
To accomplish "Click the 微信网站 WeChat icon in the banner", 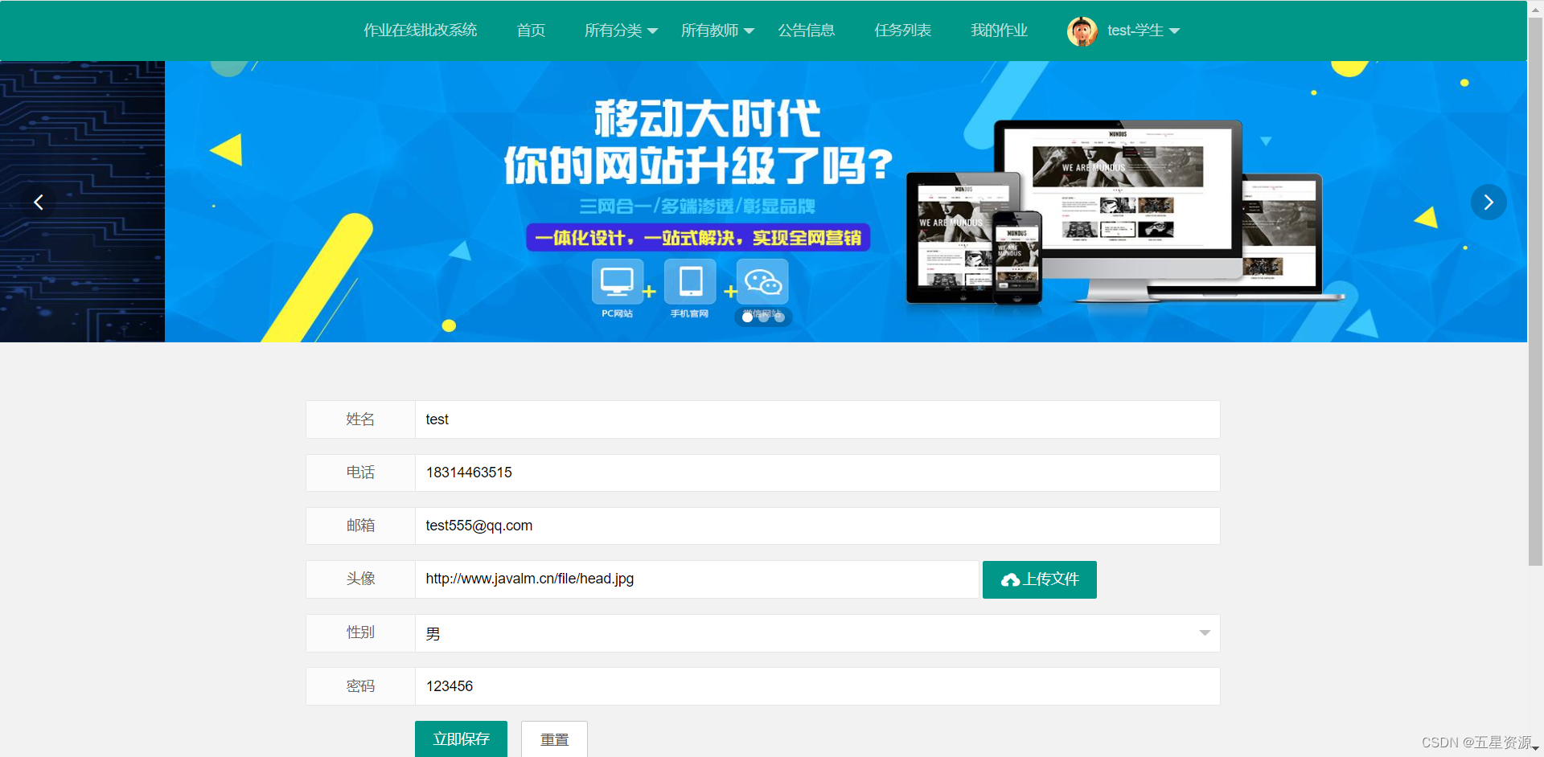I will pos(762,283).
